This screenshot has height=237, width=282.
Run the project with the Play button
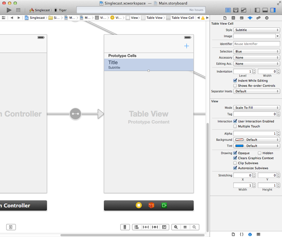pos(9,10)
